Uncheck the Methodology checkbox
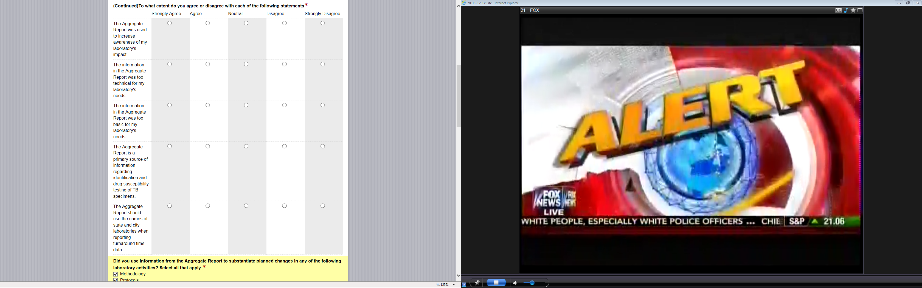The height and width of the screenshot is (288, 922). [x=116, y=274]
